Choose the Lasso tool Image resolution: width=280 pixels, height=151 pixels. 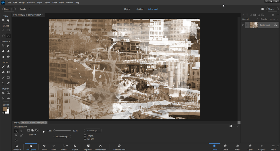pyautogui.click(x=3, y=36)
